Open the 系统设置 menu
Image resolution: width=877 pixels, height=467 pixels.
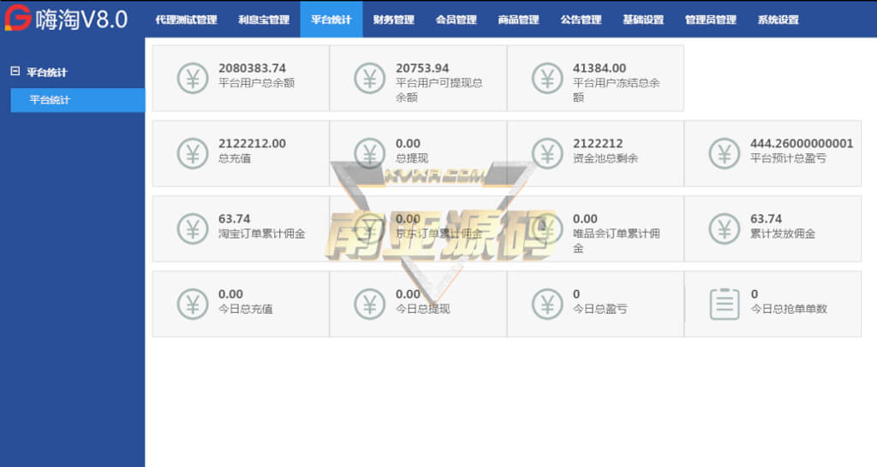coord(778,20)
